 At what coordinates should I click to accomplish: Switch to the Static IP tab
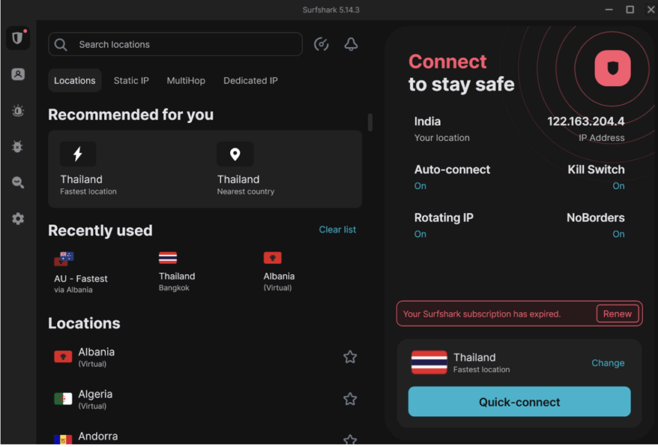[131, 80]
